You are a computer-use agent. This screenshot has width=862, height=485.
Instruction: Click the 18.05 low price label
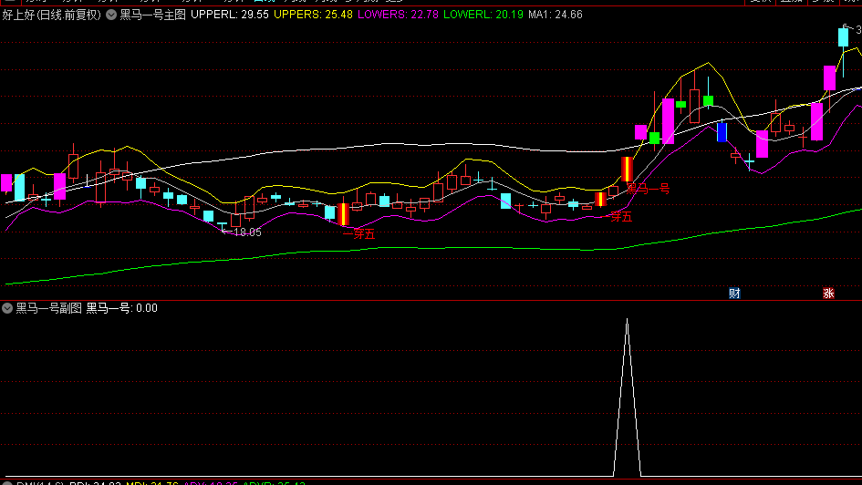pyautogui.click(x=247, y=232)
